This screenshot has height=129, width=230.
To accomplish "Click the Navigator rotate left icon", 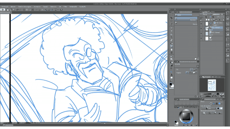I will click(213, 96).
